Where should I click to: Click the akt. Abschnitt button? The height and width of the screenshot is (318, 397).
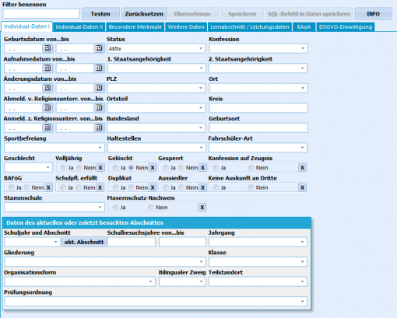pyautogui.click(x=84, y=242)
